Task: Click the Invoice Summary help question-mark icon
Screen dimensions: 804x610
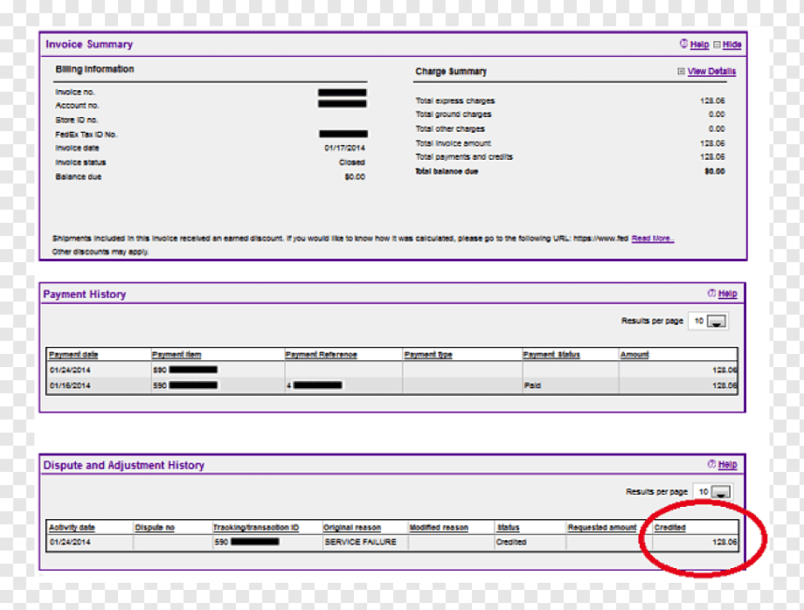Action: point(683,44)
